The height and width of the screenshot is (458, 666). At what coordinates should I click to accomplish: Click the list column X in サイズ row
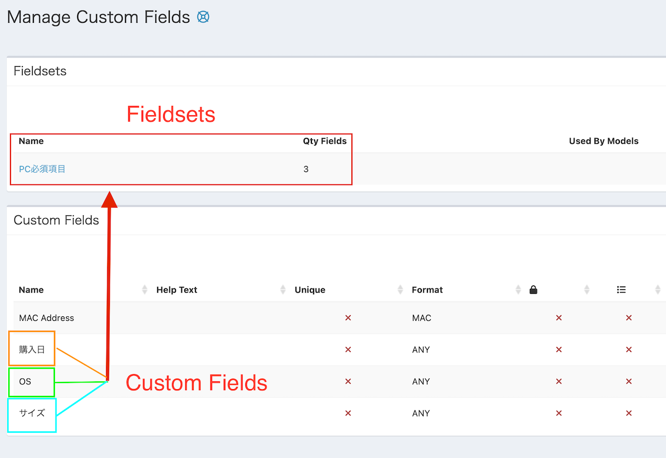629,413
